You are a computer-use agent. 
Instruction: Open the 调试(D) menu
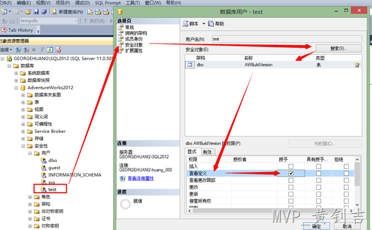click(x=83, y=3)
